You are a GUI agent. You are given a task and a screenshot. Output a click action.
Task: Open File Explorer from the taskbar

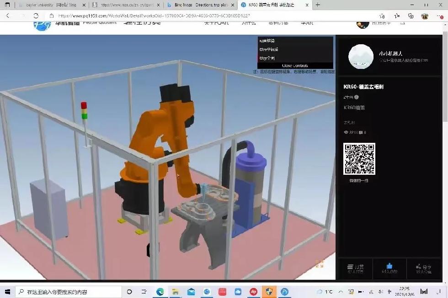pos(175,292)
